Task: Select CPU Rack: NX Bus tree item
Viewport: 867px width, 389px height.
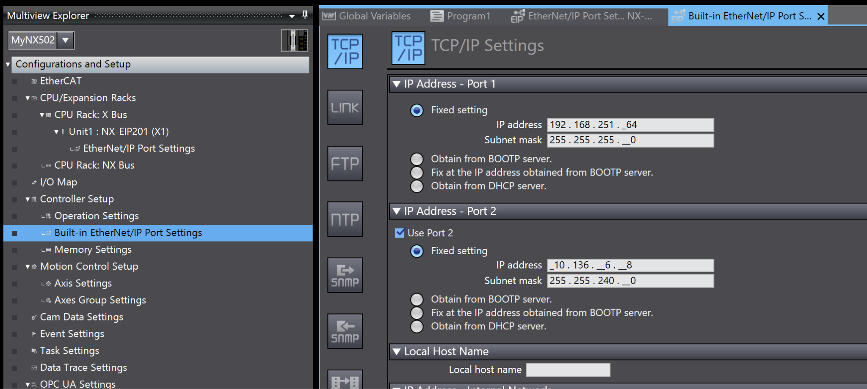Action: point(94,165)
